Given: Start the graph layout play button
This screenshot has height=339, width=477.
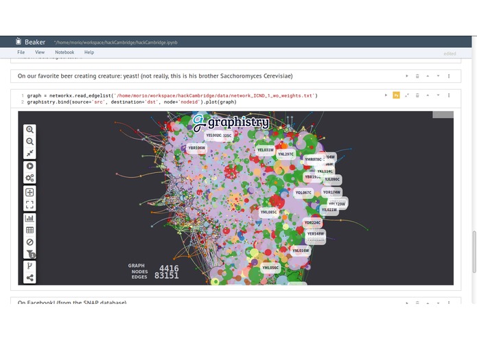Looking at the screenshot, I should (30, 166).
